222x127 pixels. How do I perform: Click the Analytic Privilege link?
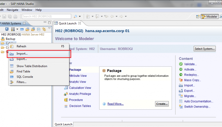click(80, 94)
